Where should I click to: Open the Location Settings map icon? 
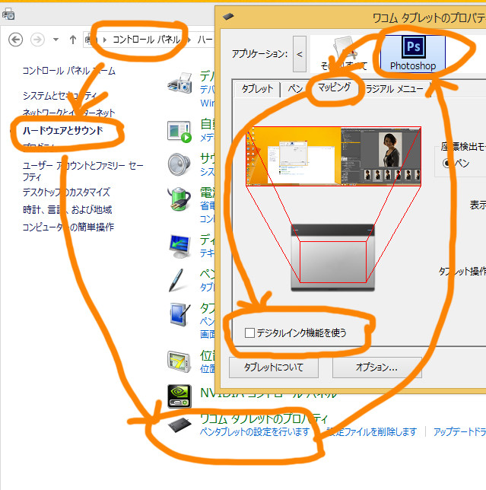click(x=179, y=362)
